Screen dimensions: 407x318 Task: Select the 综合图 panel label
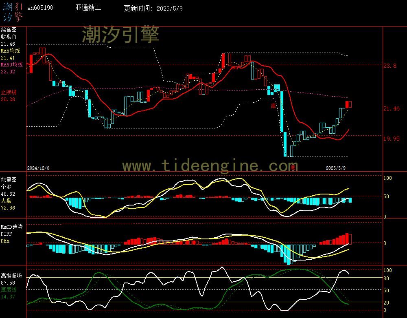[9, 30]
